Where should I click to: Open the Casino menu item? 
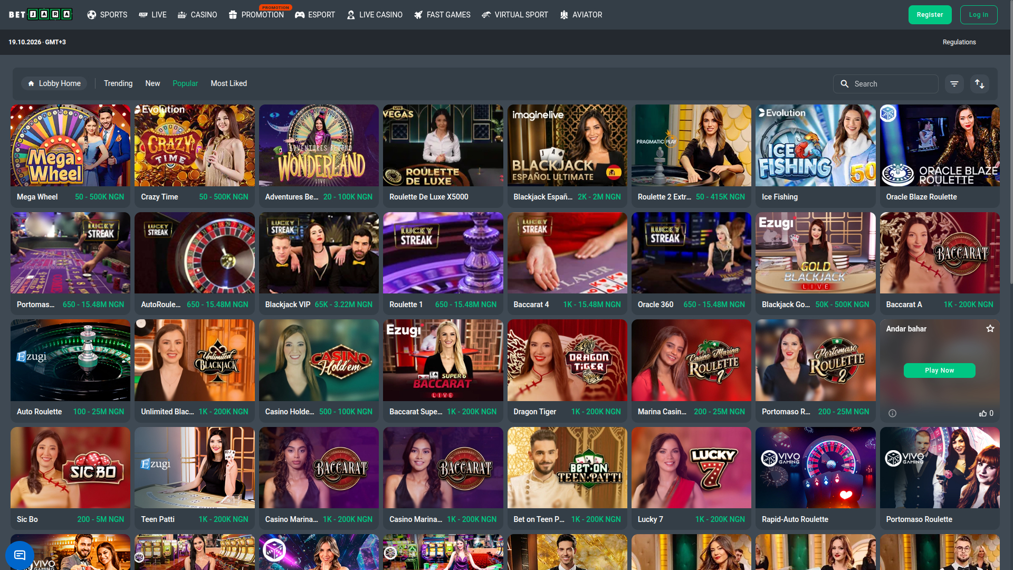(x=197, y=15)
